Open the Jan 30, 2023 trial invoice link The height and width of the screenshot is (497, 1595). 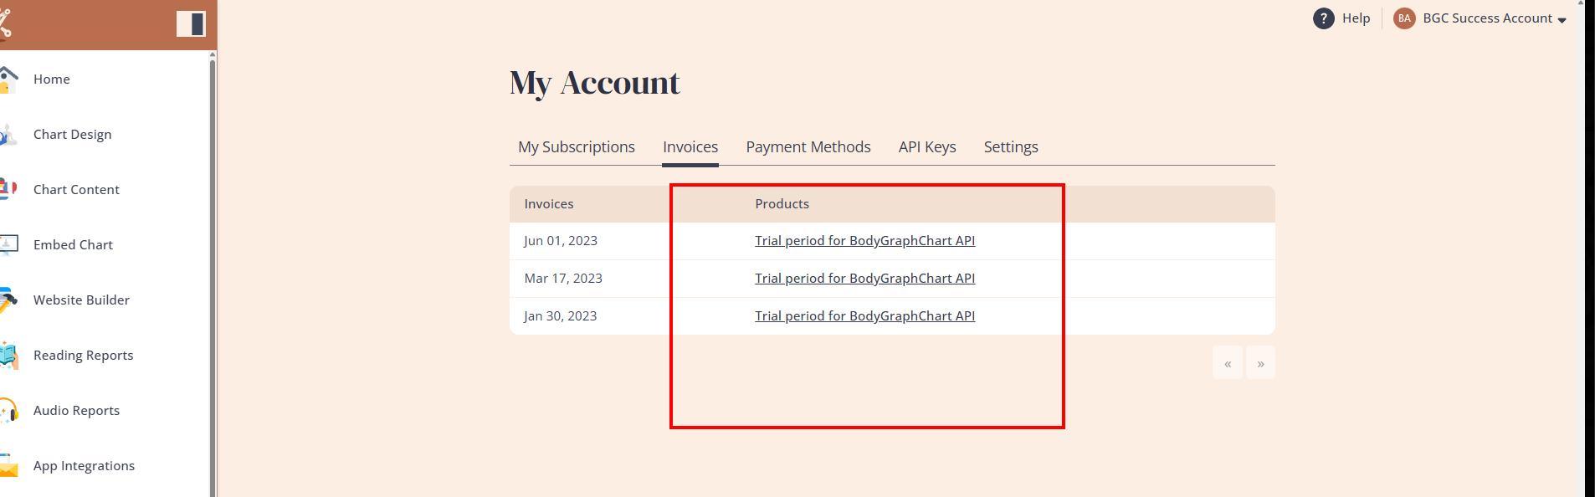coord(864,316)
